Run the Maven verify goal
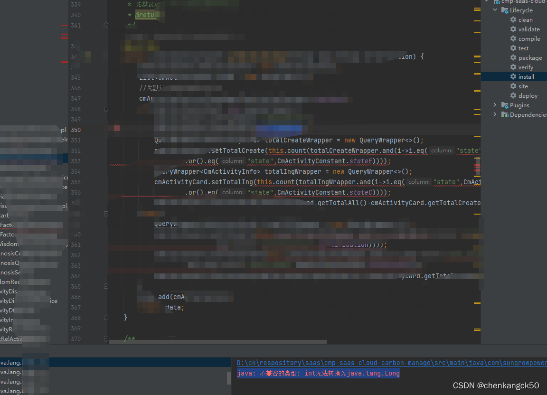Screen dimensions: 547x395 tap(525, 67)
